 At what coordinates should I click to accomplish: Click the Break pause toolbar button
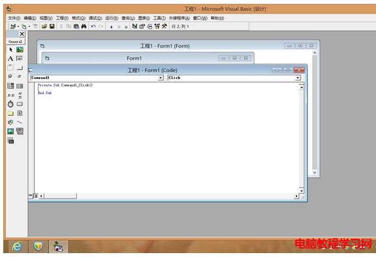click(118, 27)
